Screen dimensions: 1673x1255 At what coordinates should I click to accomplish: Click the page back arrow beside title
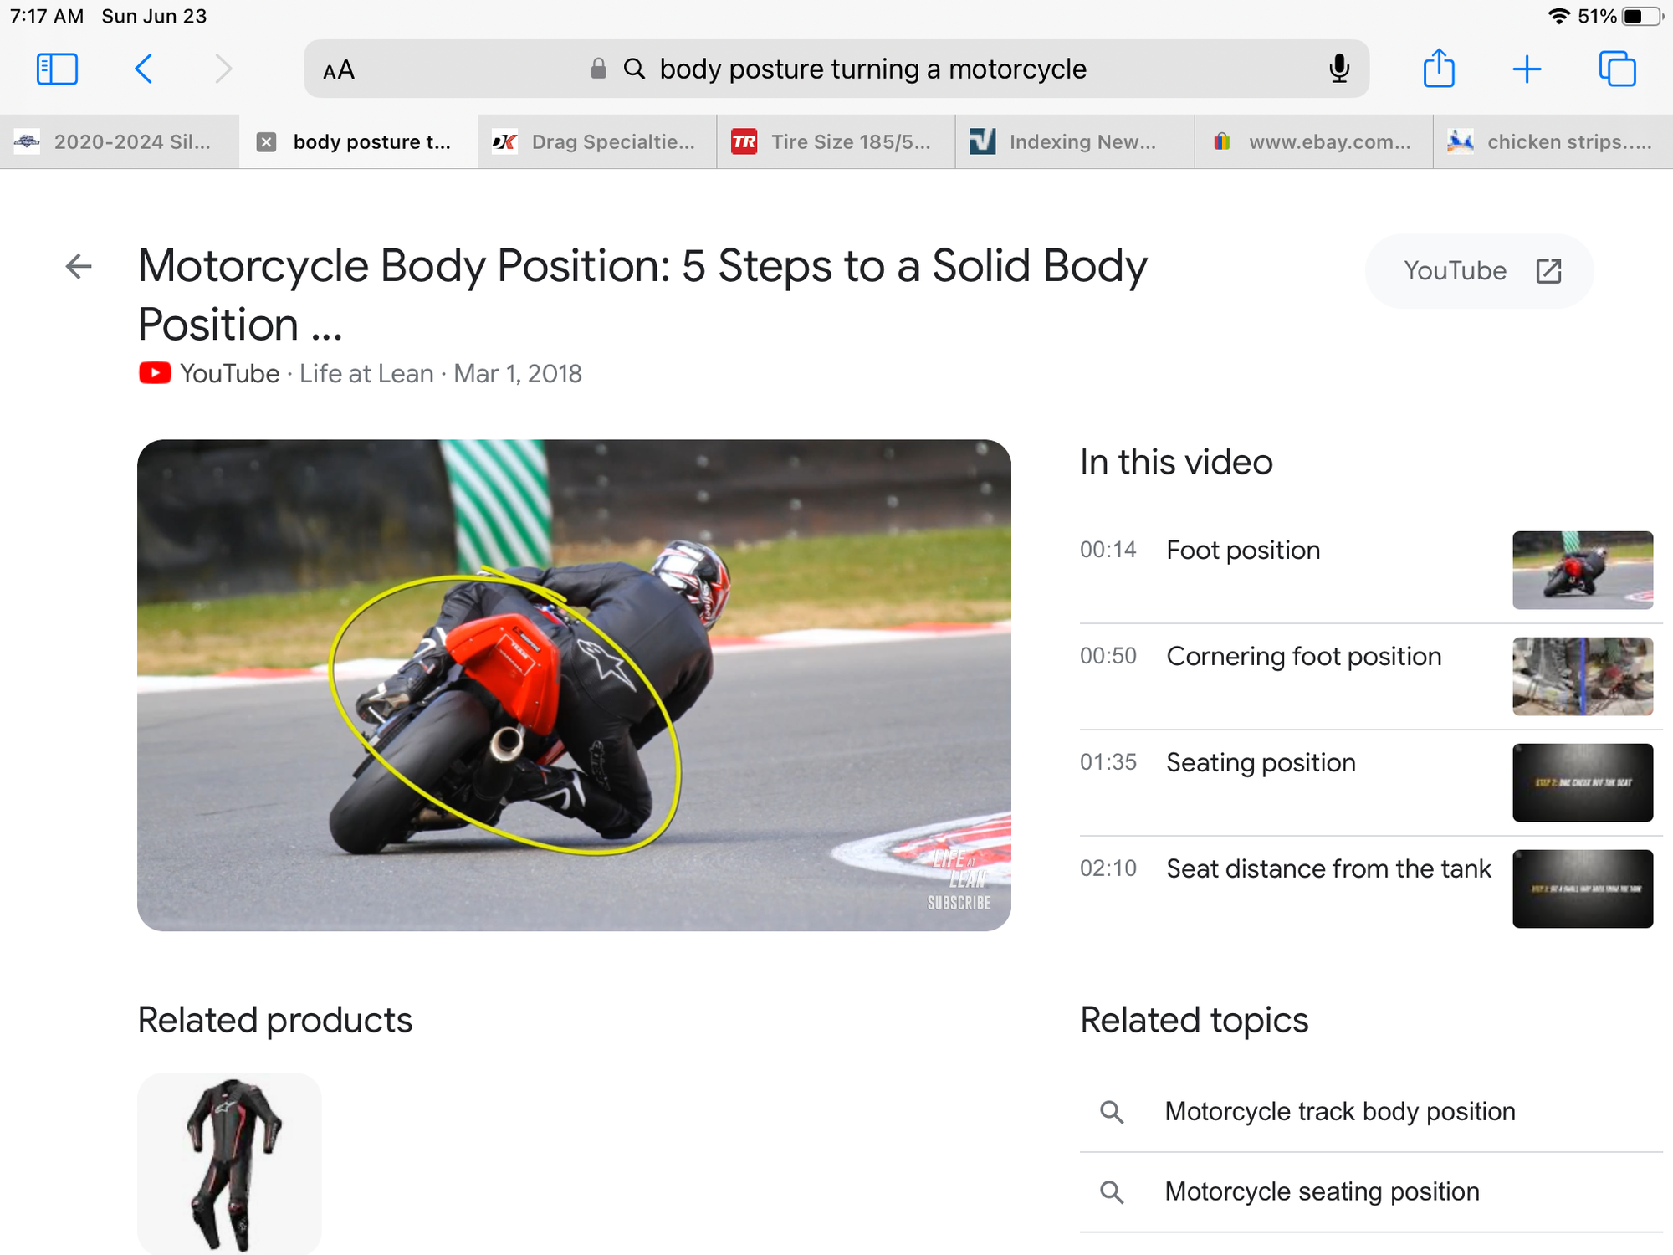79,267
